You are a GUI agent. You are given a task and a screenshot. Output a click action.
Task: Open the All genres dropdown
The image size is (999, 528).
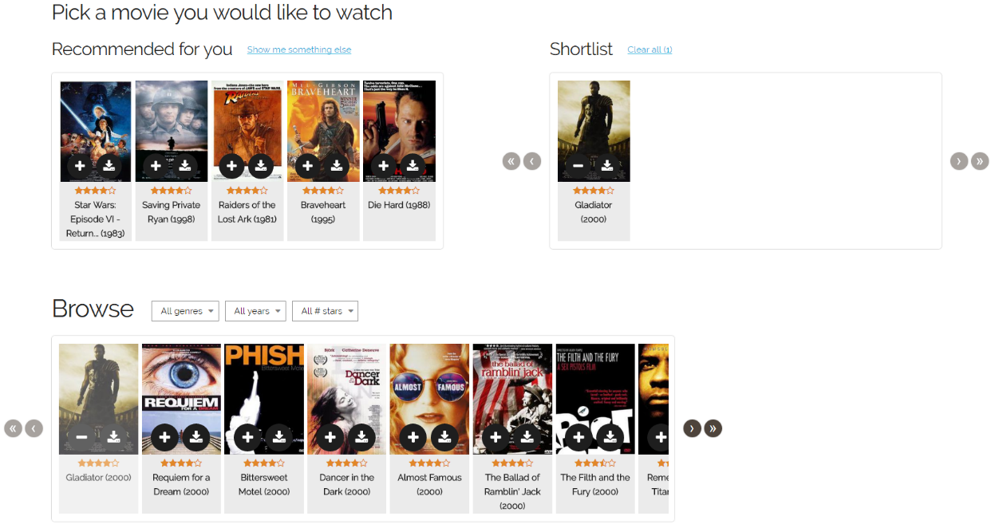185,311
